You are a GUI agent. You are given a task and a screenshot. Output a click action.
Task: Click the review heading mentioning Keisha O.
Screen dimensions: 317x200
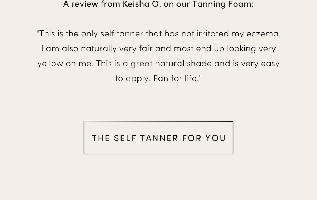[158, 4]
